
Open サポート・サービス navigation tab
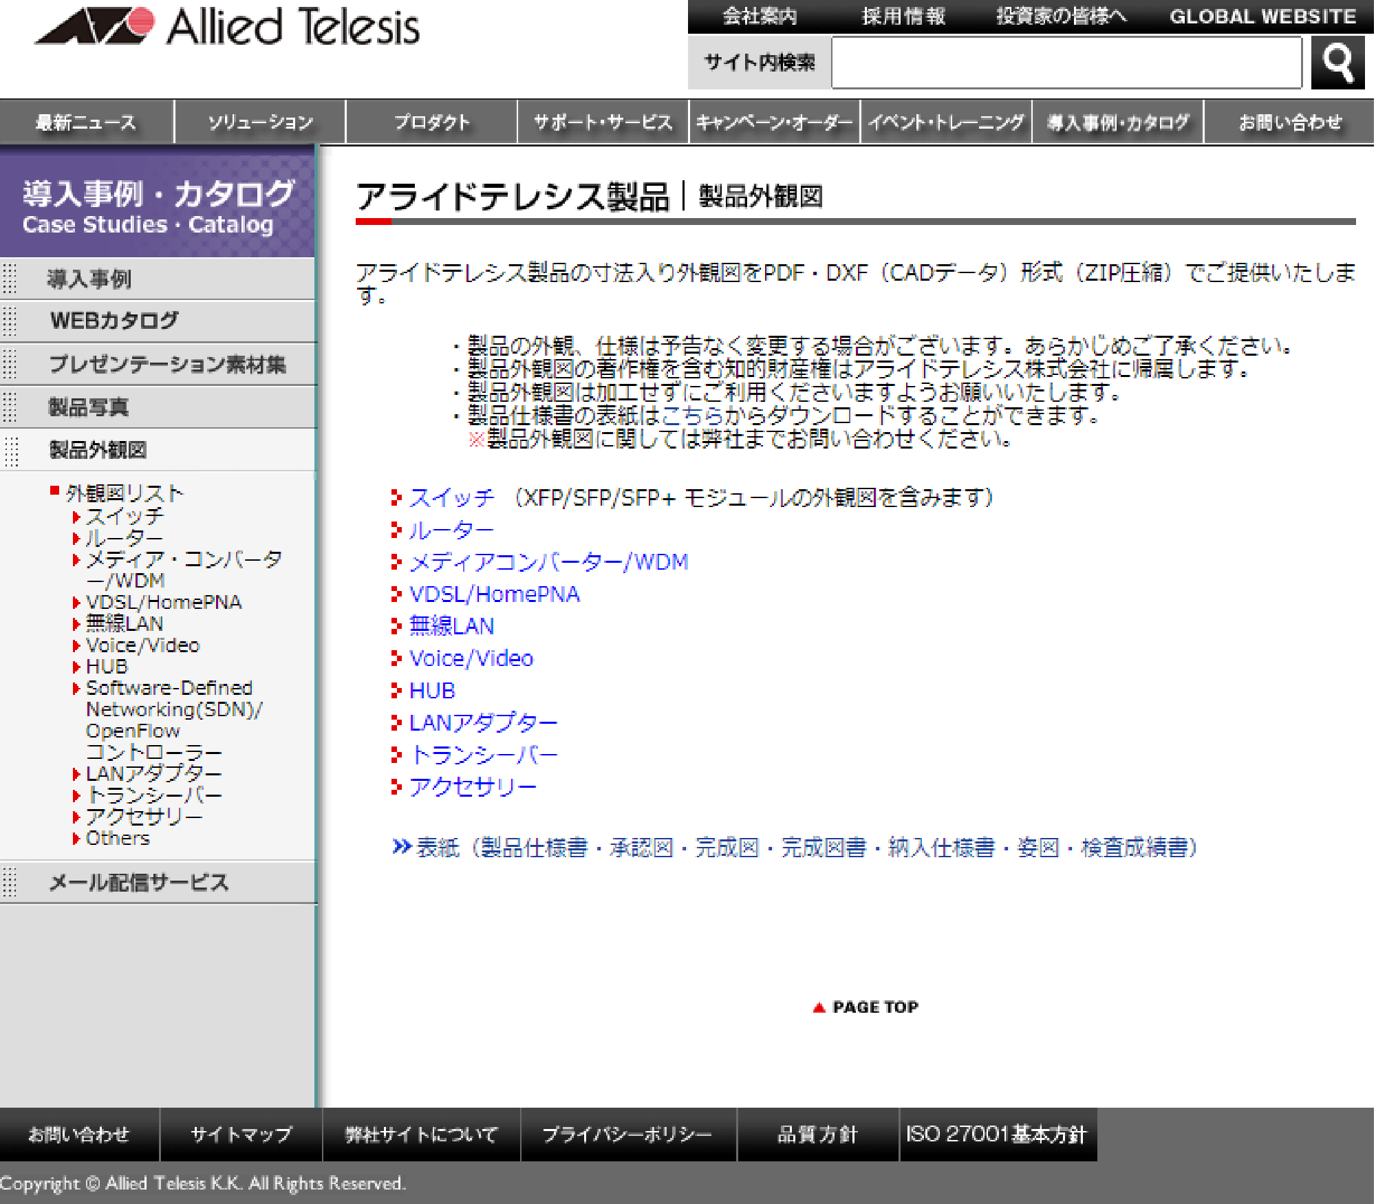coord(603,122)
